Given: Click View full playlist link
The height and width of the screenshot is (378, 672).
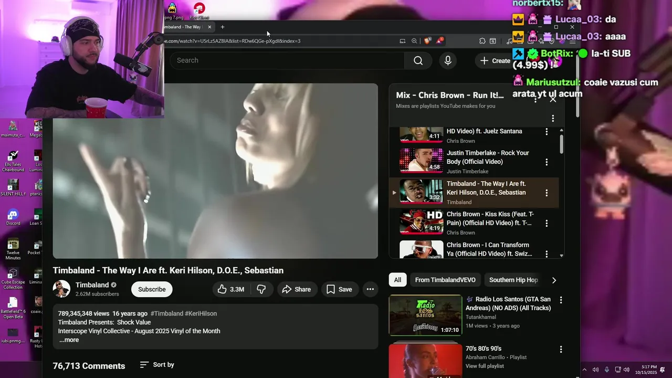Looking at the screenshot, I should click(485, 366).
